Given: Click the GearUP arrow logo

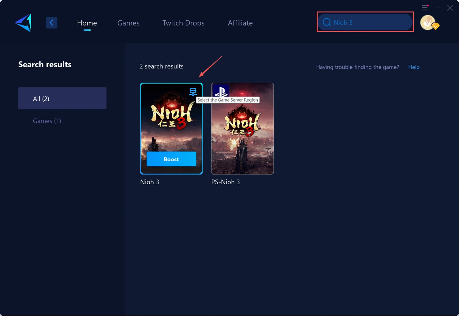Looking at the screenshot, I should 24,23.
